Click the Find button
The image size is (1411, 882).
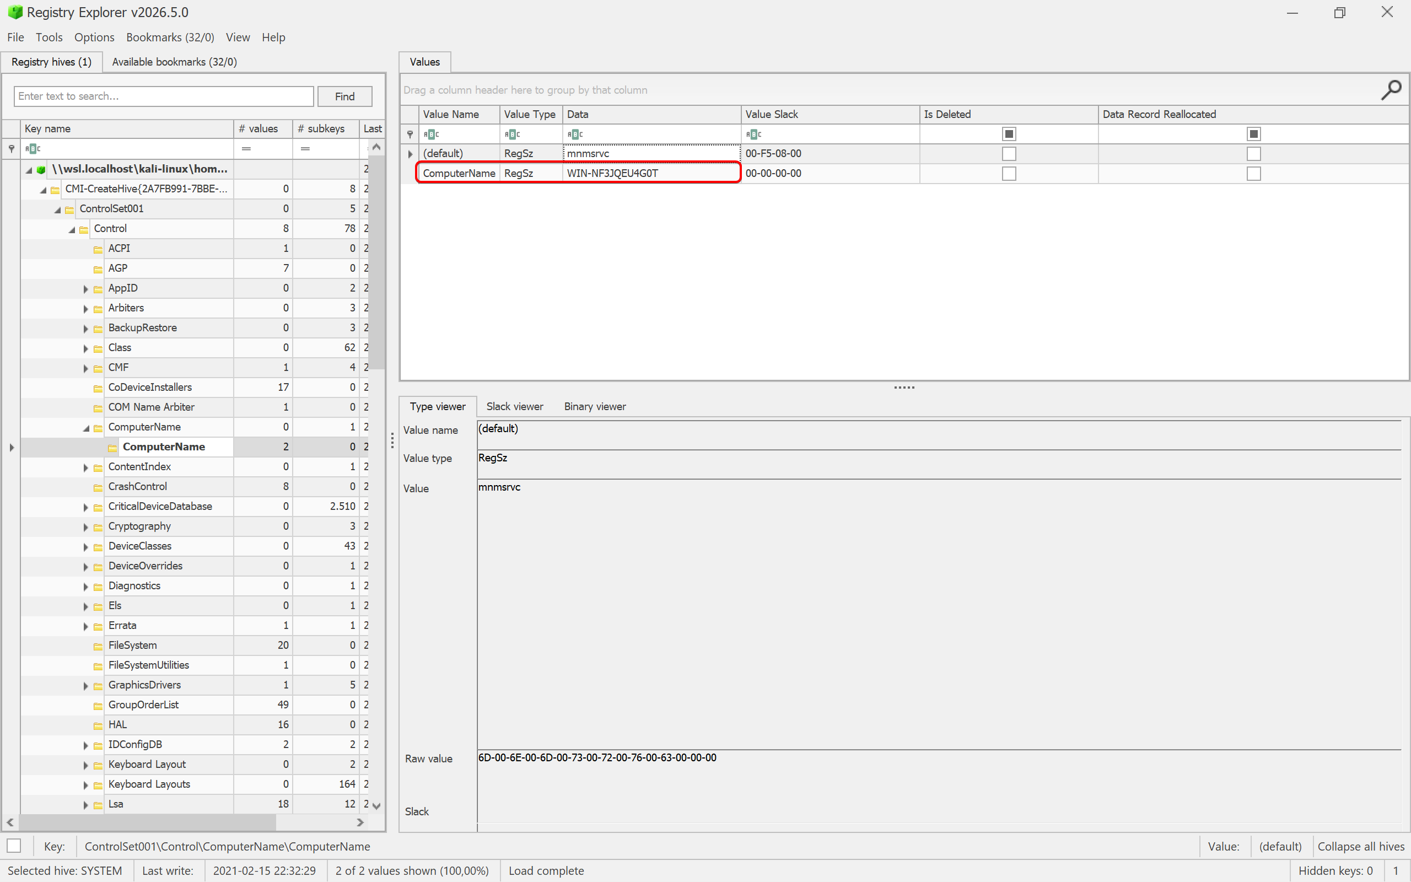pyautogui.click(x=344, y=96)
